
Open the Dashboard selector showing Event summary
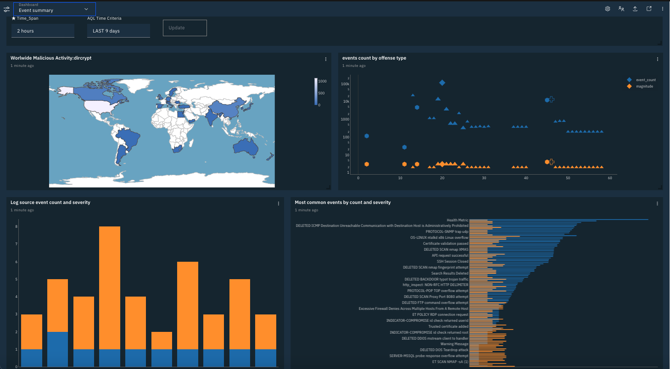pos(54,9)
